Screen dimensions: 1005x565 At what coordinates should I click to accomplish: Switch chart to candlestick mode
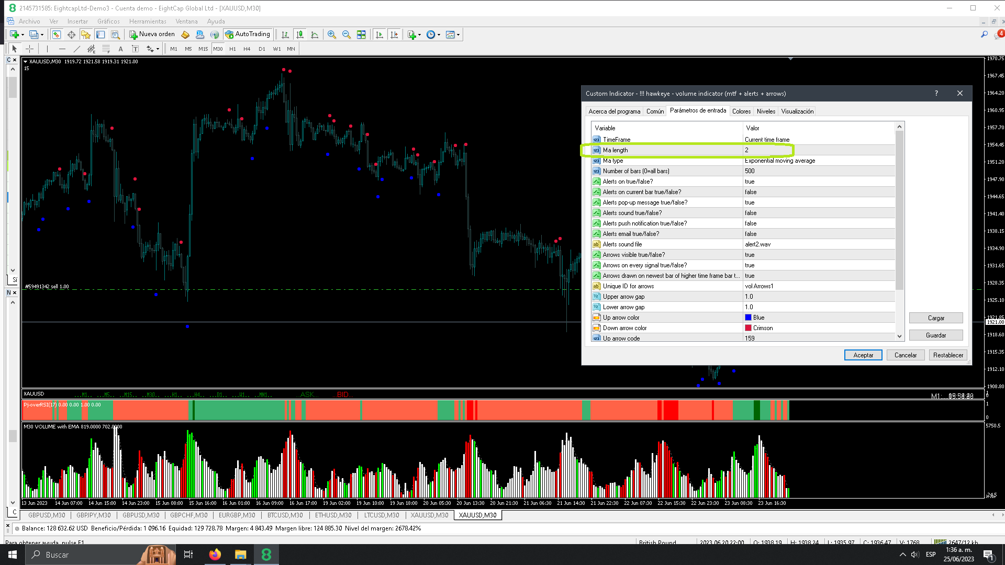300,35
